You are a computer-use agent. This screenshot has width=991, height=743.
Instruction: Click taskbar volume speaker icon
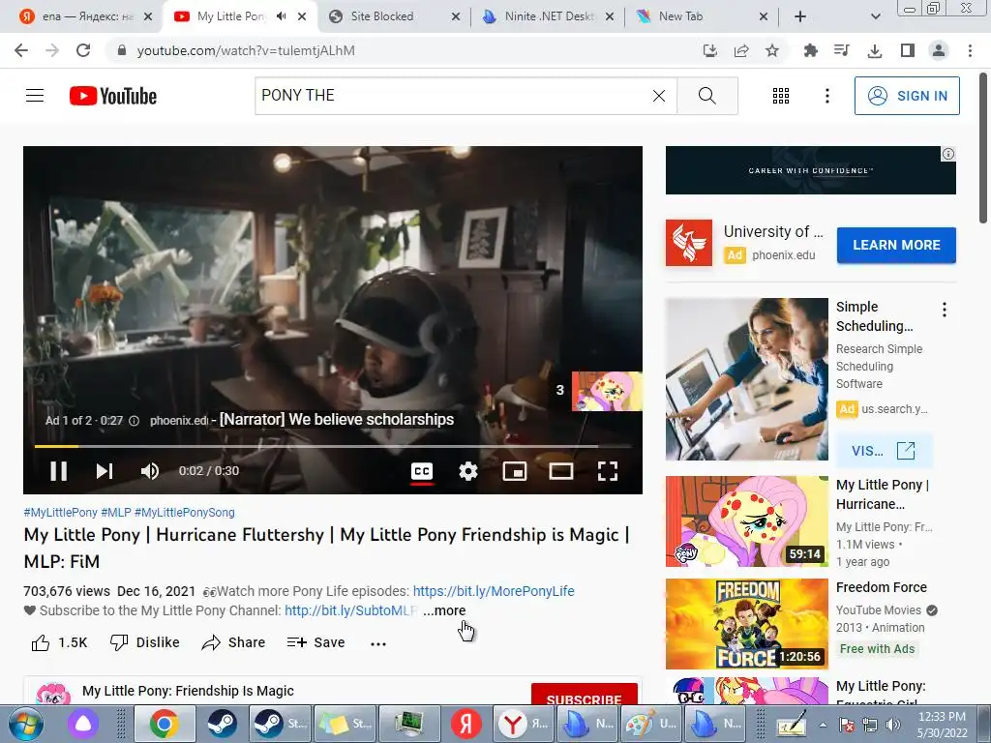click(892, 725)
